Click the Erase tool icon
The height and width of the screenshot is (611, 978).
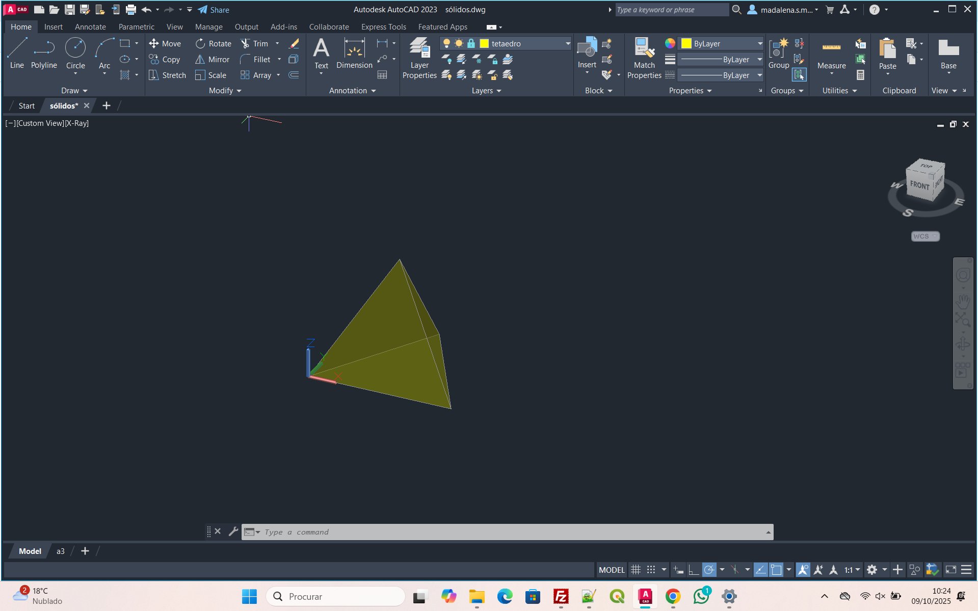(294, 44)
